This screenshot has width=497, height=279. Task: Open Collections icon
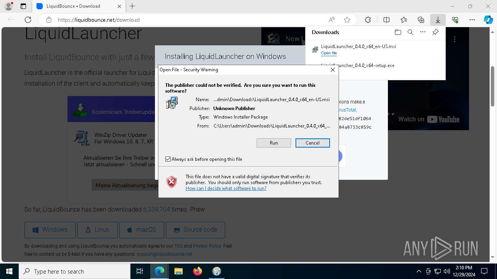click(x=421, y=20)
